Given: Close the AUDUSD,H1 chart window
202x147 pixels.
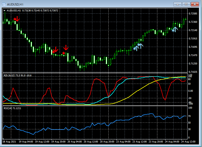Looking at the screenshot, I should tap(195, 4).
